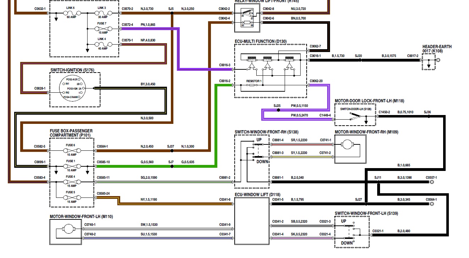Click wire label BY,3.0,450

pos(148,84)
